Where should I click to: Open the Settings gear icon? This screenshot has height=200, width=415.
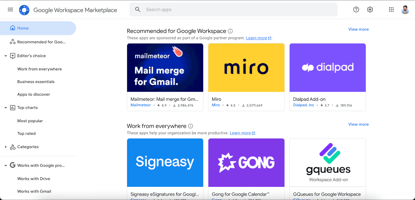pos(370,10)
